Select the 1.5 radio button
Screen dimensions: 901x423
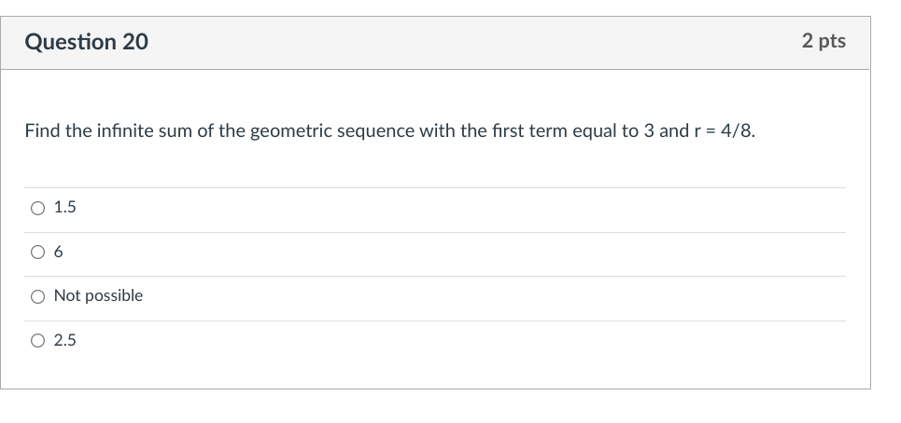click(37, 208)
